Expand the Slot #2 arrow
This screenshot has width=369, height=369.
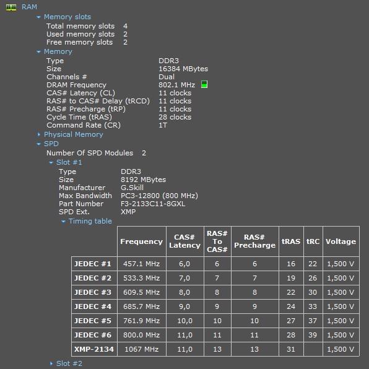[x=51, y=363]
